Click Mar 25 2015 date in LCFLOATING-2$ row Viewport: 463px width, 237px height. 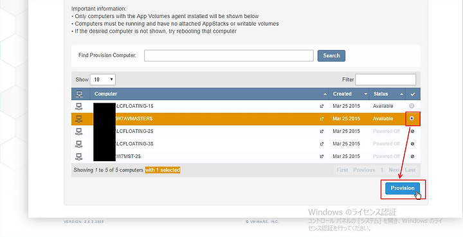(x=347, y=131)
